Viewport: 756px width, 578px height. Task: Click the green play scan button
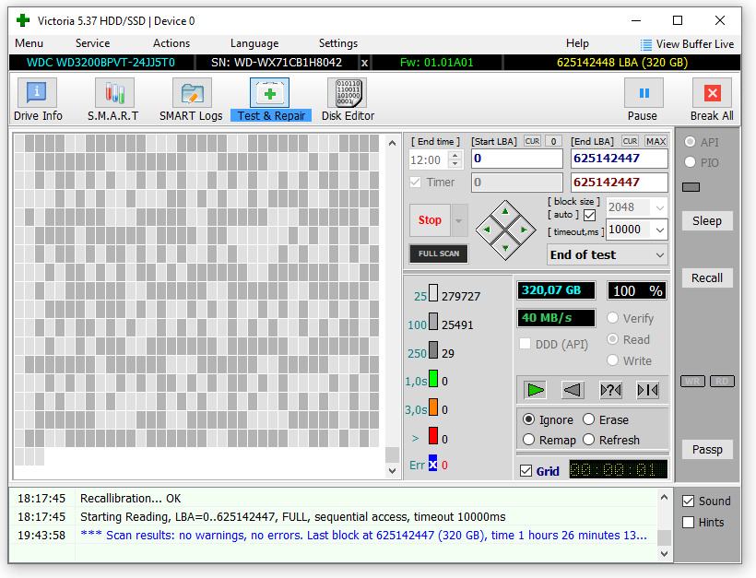pos(536,390)
